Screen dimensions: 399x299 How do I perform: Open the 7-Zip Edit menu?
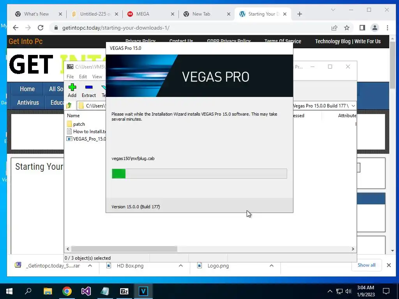83,77
